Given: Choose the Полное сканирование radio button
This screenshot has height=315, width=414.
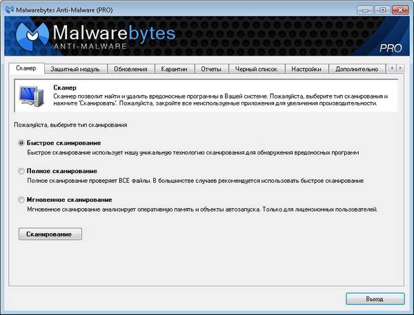Looking at the screenshot, I should click(x=23, y=171).
